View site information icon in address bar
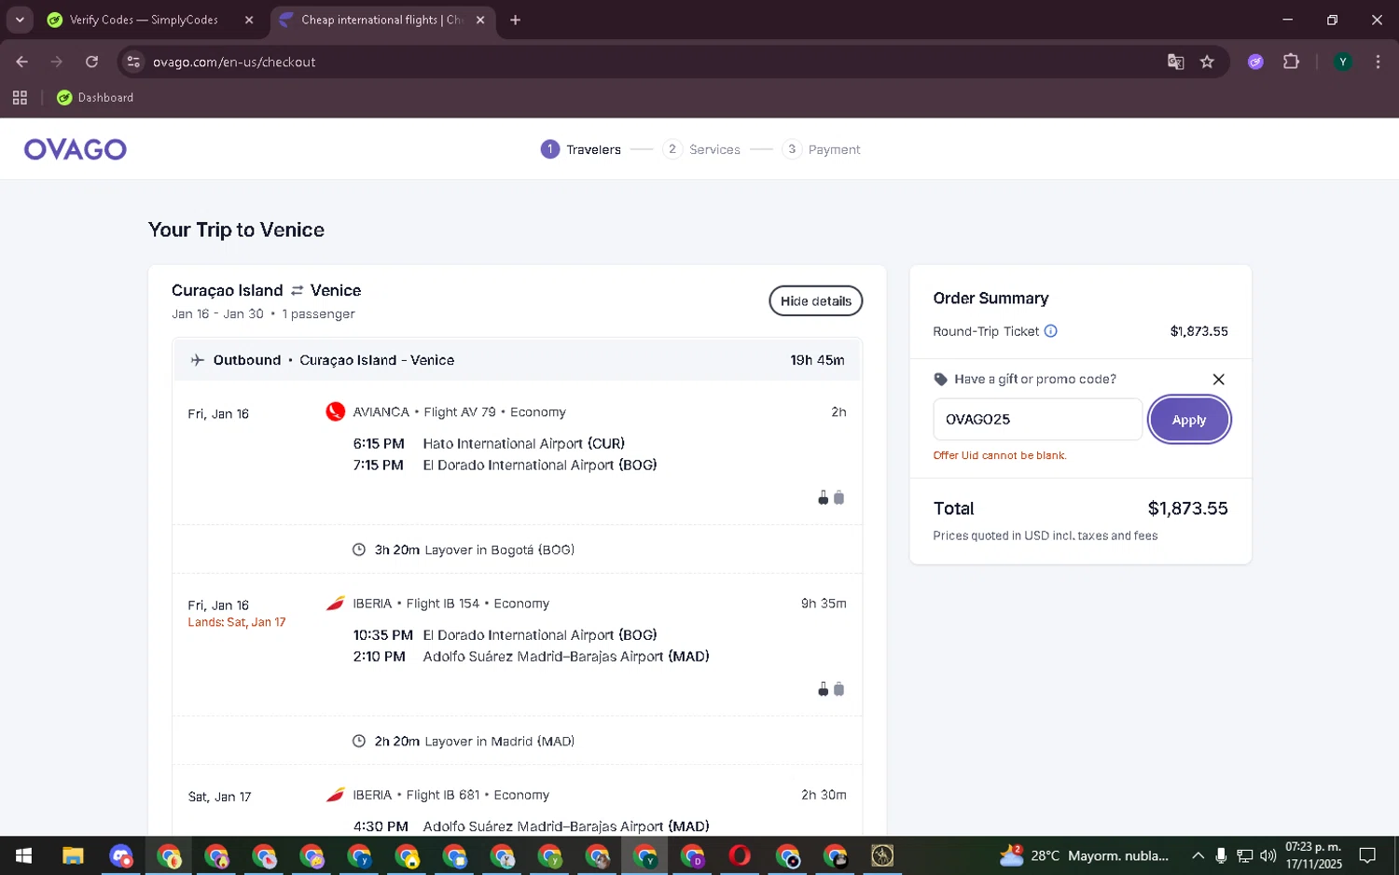 point(133,62)
